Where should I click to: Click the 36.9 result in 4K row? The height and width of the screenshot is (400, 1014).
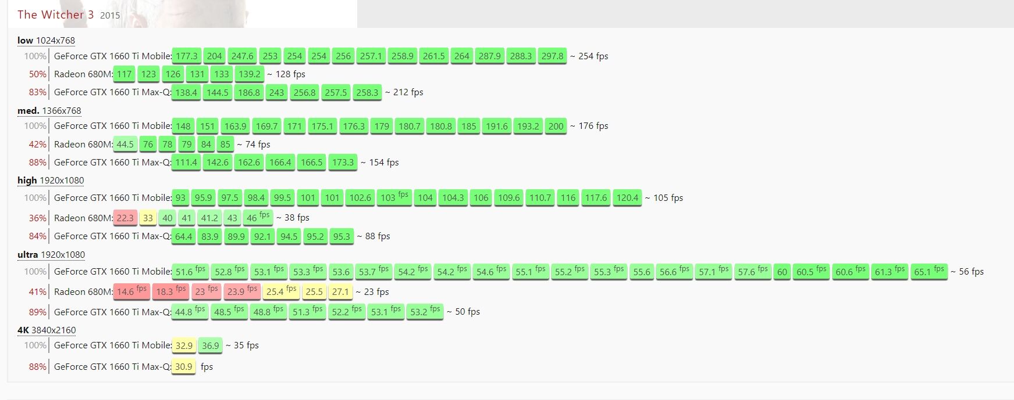(210, 345)
